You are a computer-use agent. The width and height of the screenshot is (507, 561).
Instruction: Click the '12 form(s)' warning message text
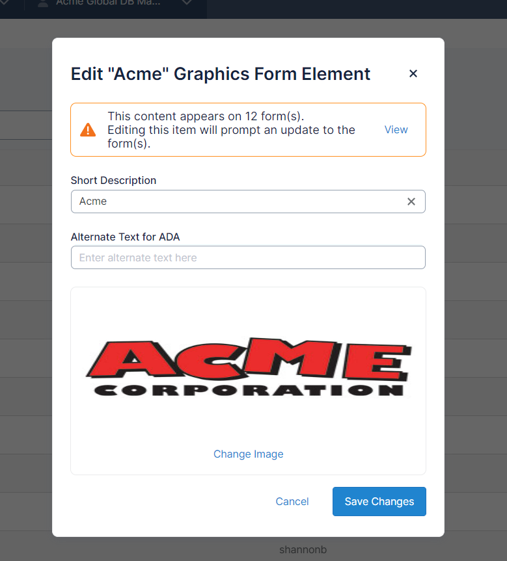(206, 116)
